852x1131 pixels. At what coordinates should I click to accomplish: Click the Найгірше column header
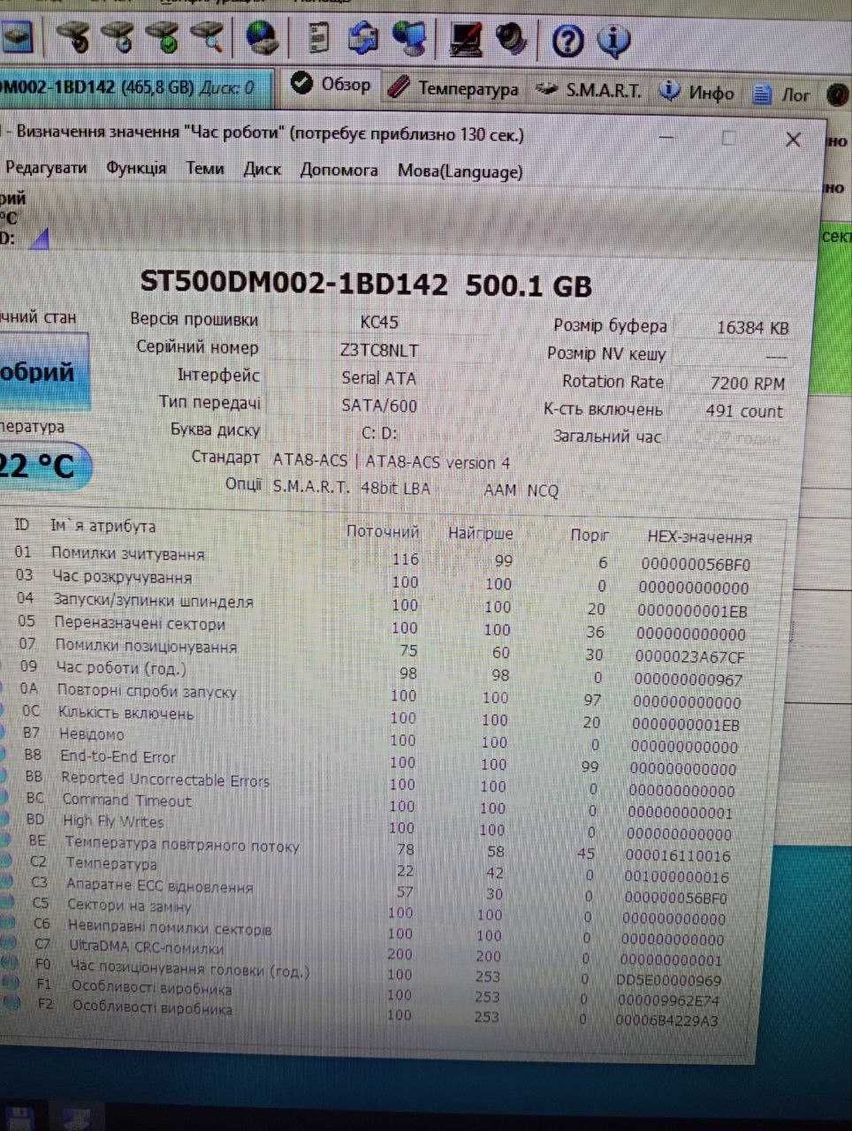[x=480, y=533]
